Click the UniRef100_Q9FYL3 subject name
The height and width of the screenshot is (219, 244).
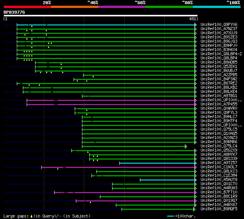click(x=219, y=113)
